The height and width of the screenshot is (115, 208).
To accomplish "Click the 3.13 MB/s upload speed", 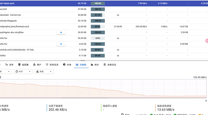I will (x=162, y=3).
